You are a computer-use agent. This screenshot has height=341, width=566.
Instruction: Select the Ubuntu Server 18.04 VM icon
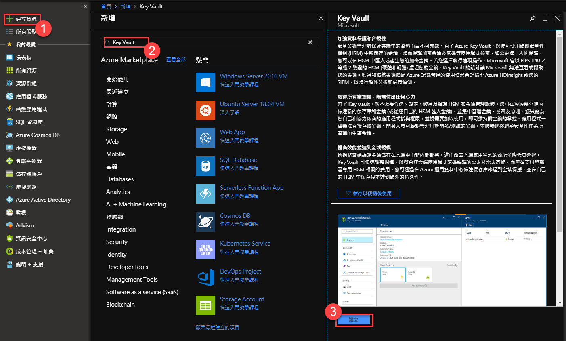click(x=205, y=110)
